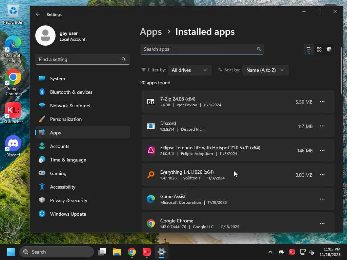The height and width of the screenshot is (260, 347).
Task: Expand the All drives filter dropdown
Action: 189,70
